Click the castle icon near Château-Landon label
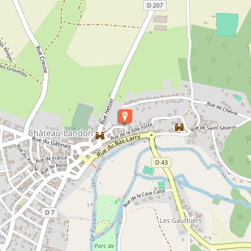Screen dimensions: 251x251 tap(100, 136)
